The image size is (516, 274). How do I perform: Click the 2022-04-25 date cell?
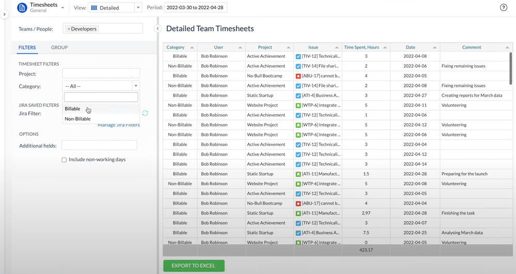(415, 233)
